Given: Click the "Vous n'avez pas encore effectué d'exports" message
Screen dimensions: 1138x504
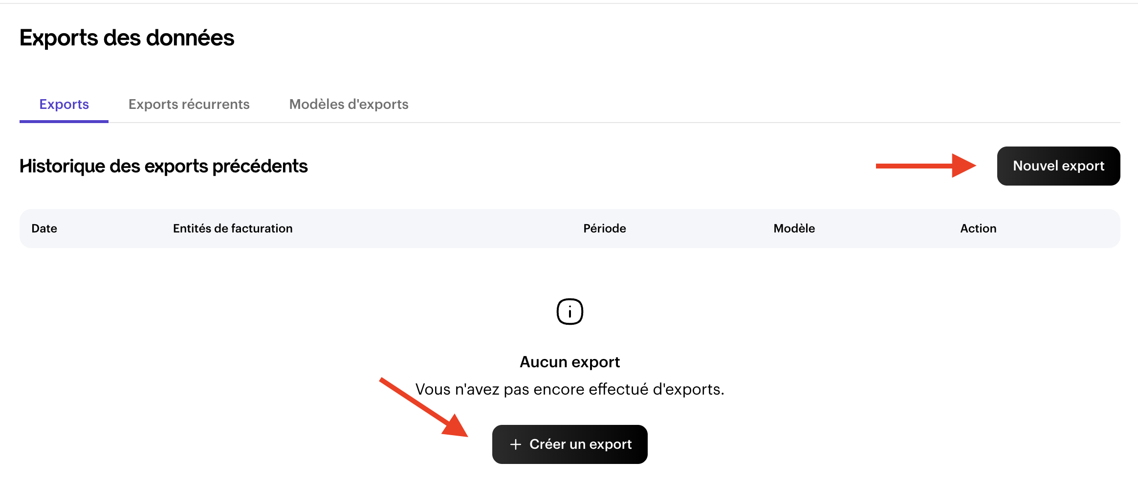Looking at the screenshot, I should coord(569,389).
